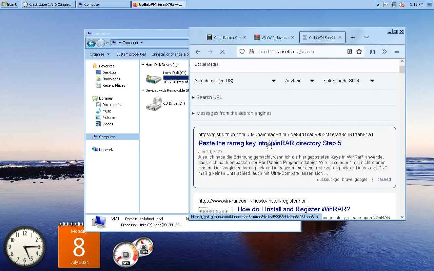Click the gist.github.com result URL
This screenshot has width=434, height=271.
(x=286, y=134)
